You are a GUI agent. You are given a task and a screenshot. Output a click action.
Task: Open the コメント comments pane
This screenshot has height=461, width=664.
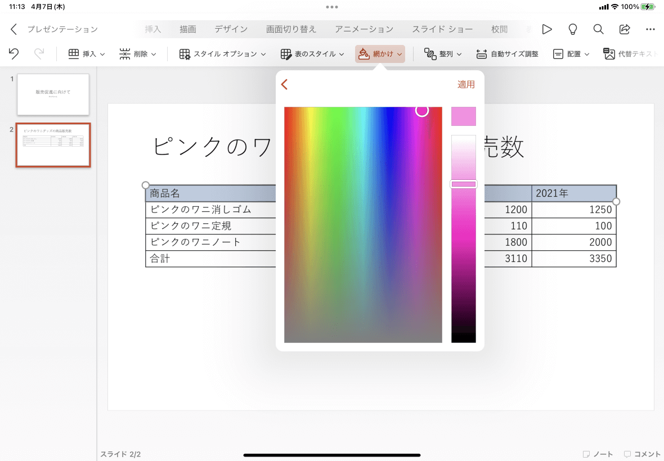pos(642,454)
